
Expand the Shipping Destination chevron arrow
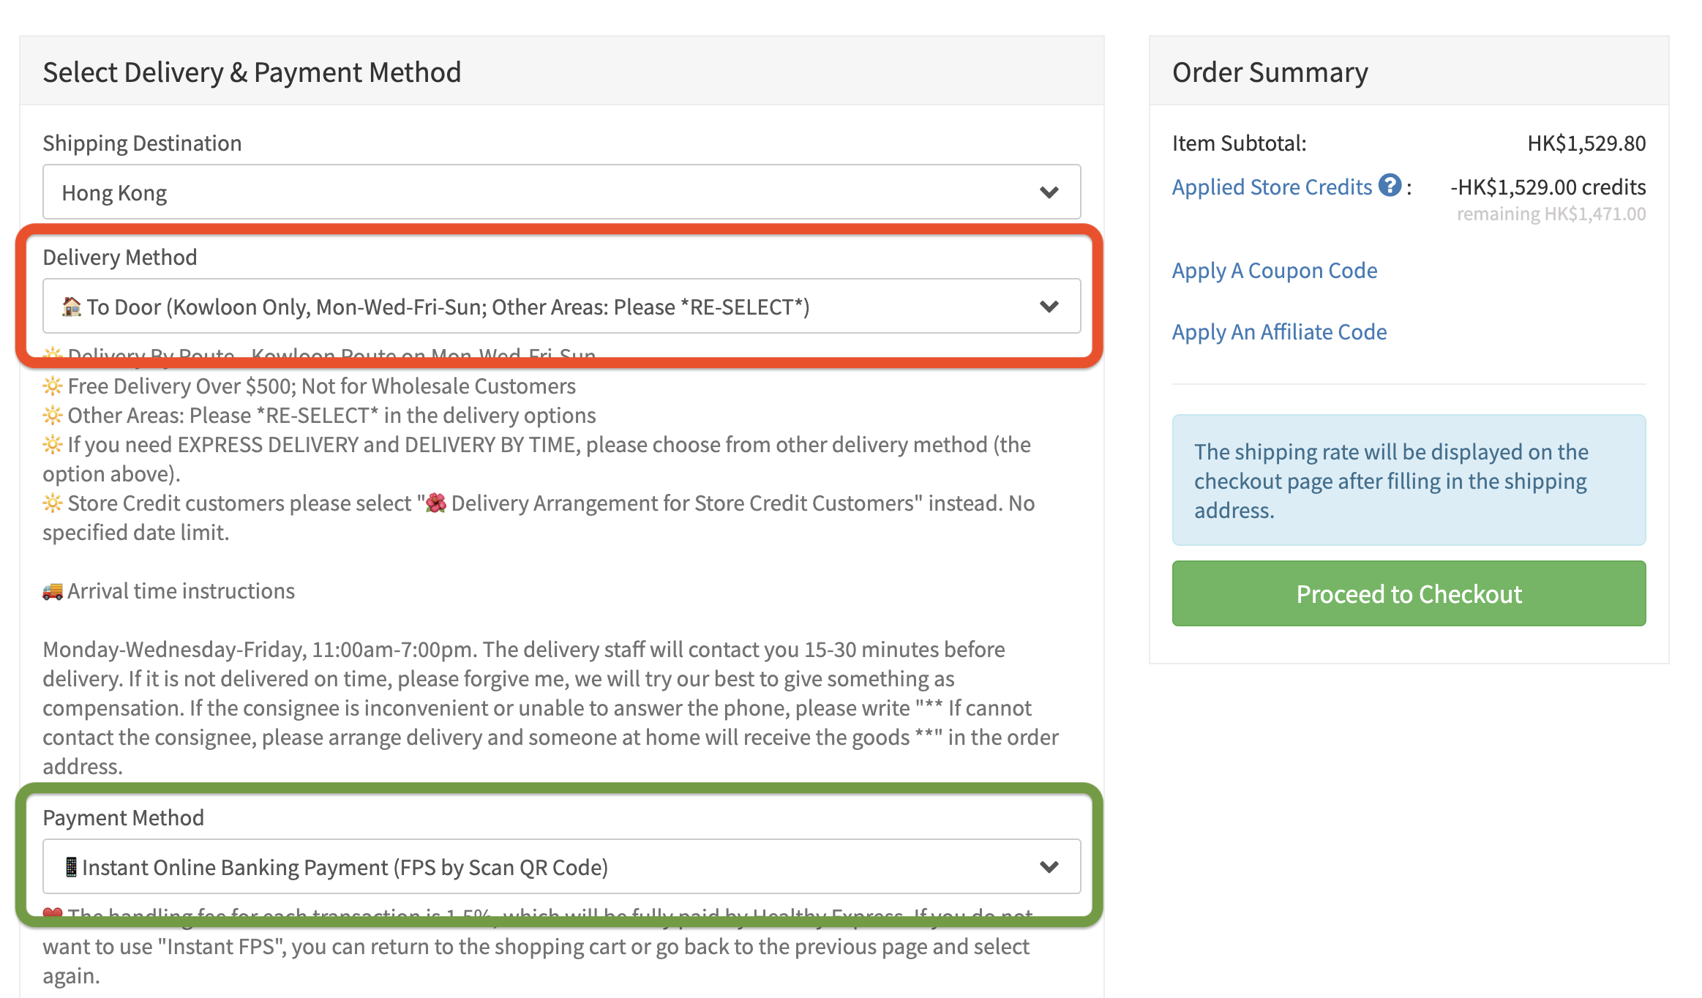pyautogui.click(x=1049, y=192)
